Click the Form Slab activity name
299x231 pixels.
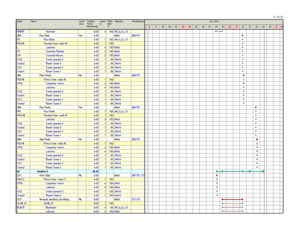pos(44,175)
